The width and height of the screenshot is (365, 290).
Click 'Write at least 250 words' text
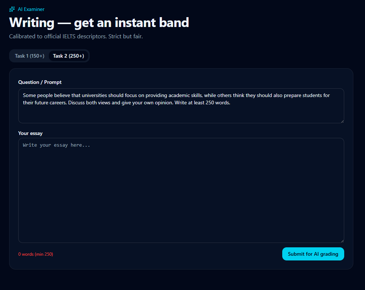pos(202,103)
